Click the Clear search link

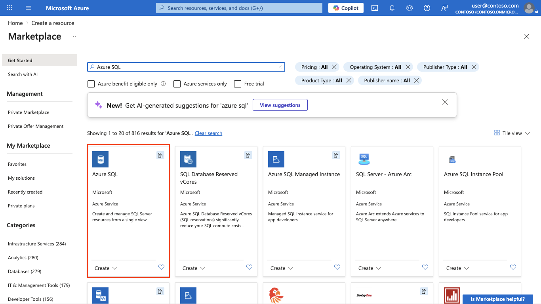208,133
